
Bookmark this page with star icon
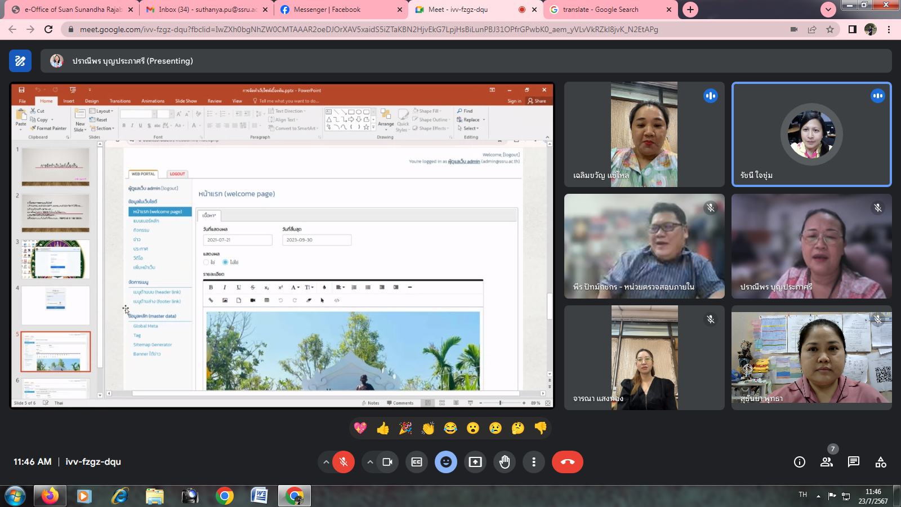(x=830, y=29)
